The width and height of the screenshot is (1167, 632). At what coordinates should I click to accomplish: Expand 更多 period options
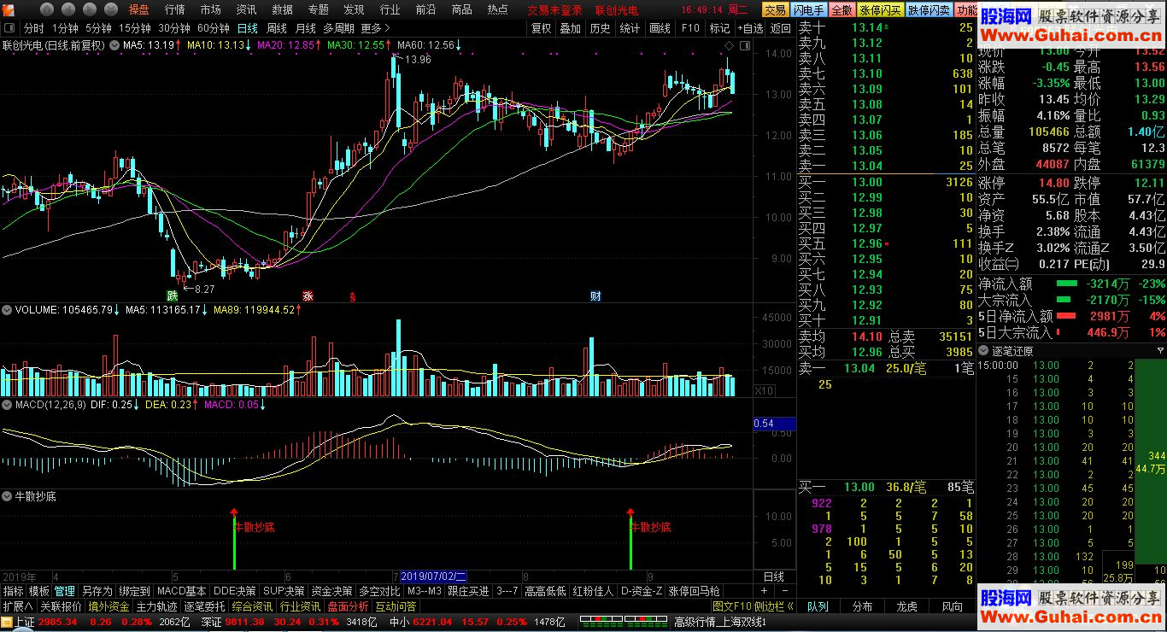click(376, 27)
